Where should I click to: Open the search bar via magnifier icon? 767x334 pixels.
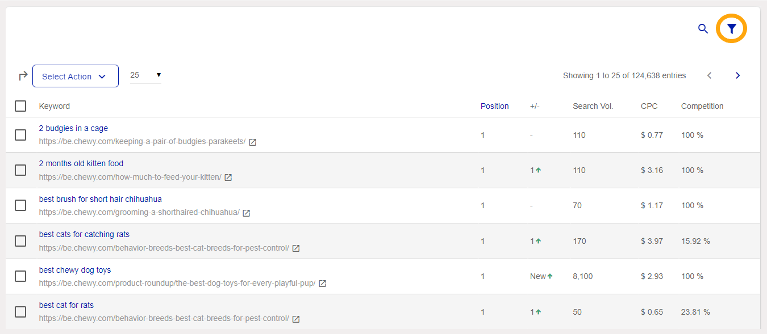[703, 28]
